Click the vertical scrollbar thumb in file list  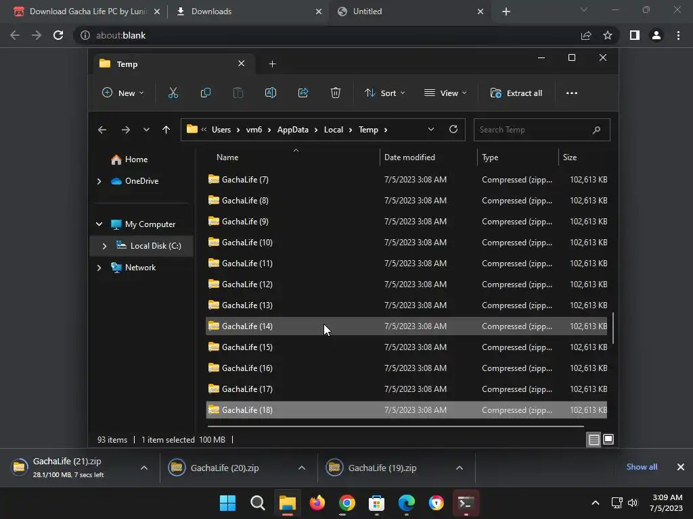point(613,328)
